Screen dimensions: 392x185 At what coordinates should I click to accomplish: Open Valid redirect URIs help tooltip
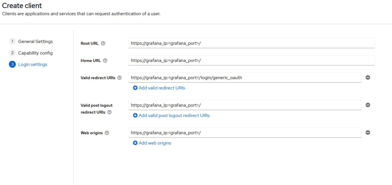(119, 78)
